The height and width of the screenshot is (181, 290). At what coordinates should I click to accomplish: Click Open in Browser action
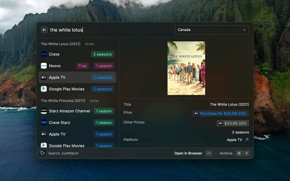tap(188, 153)
